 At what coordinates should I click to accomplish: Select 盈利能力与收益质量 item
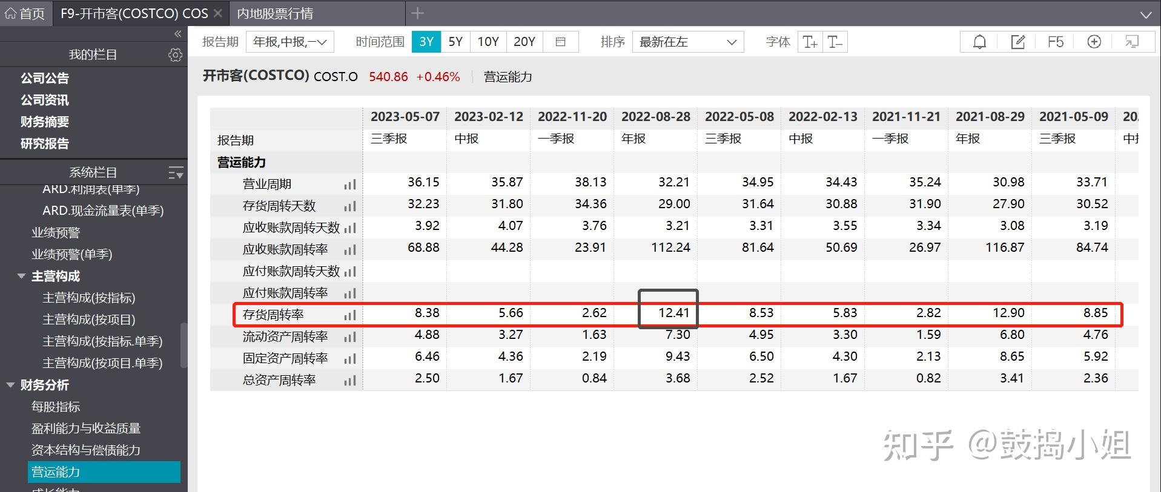click(86, 428)
